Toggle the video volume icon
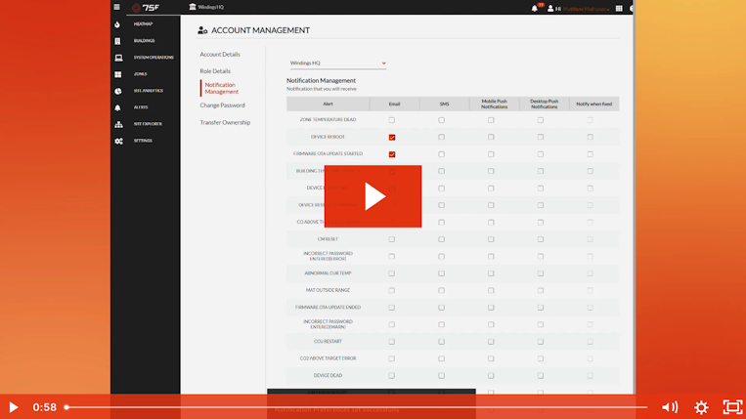The width and height of the screenshot is (746, 419). (670, 407)
